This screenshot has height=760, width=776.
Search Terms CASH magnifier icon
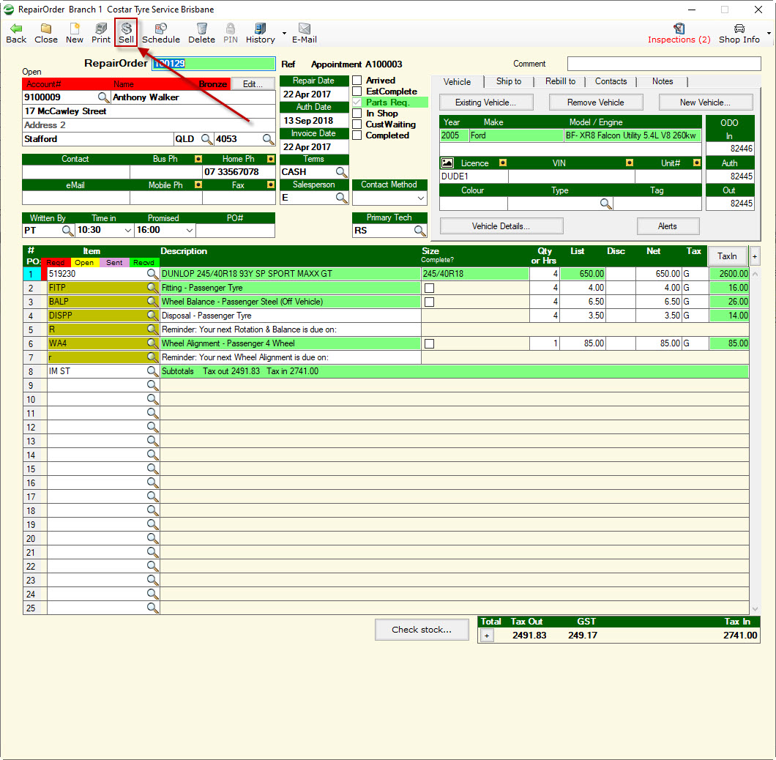tap(341, 172)
